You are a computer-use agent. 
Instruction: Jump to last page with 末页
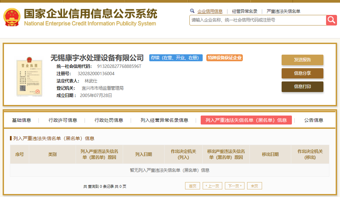pos(254,186)
